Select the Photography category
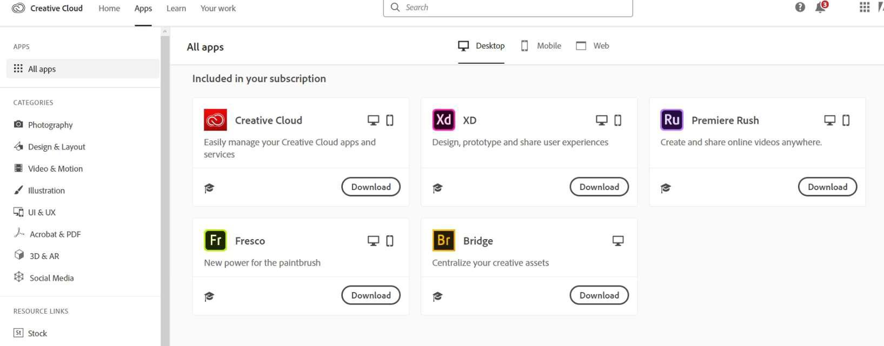Screen dimensions: 884x346 tap(50, 125)
